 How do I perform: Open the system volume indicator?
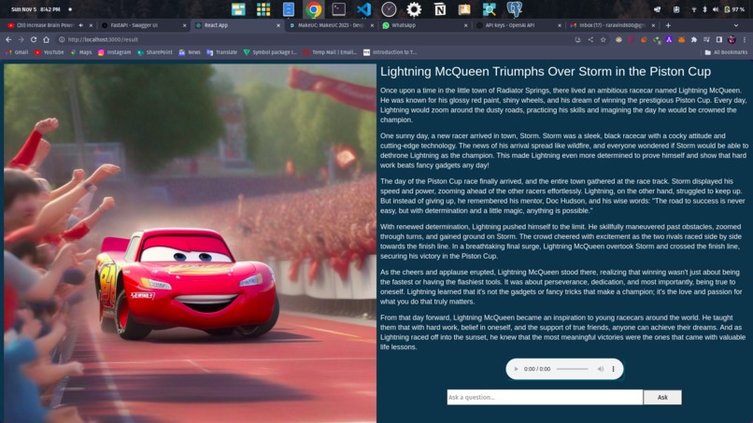pos(716,9)
